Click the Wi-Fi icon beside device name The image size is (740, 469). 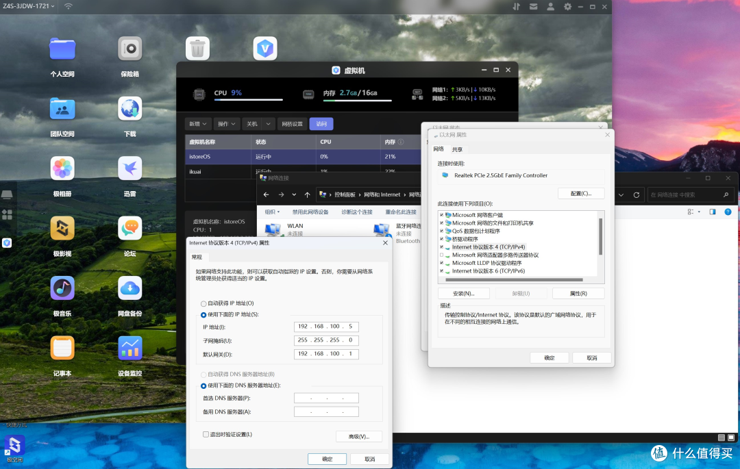click(69, 6)
